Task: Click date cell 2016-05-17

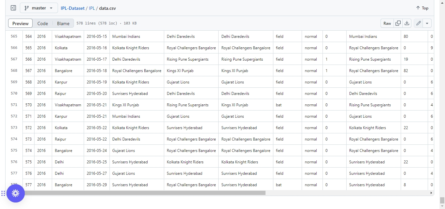Action: (97, 59)
